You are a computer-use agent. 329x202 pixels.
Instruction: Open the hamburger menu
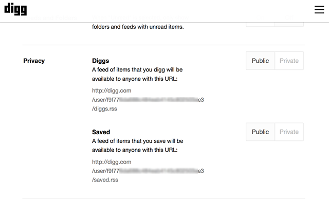319,10
